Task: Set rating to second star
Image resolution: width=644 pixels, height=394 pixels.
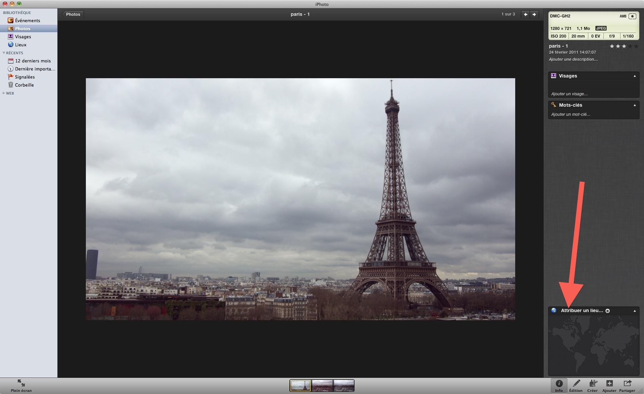Action: click(x=618, y=46)
